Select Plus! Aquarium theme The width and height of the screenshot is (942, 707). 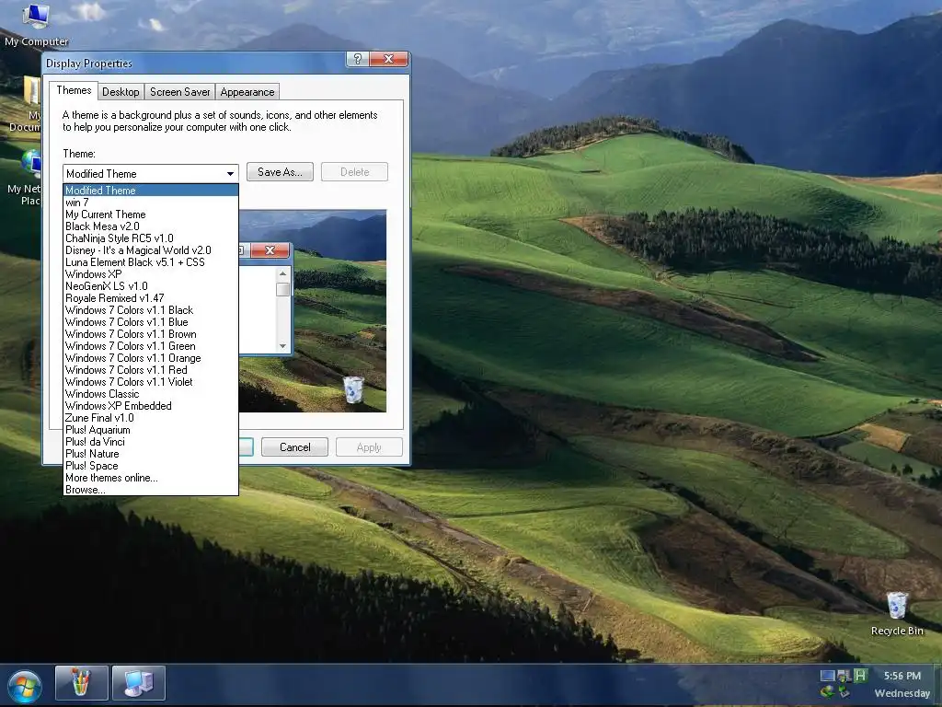coord(151,430)
